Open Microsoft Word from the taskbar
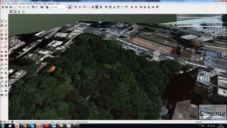The height and width of the screenshot is (128, 227). click(x=54, y=126)
